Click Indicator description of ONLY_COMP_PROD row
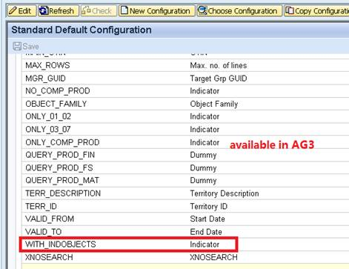The width and height of the screenshot is (349, 269). coord(205,142)
